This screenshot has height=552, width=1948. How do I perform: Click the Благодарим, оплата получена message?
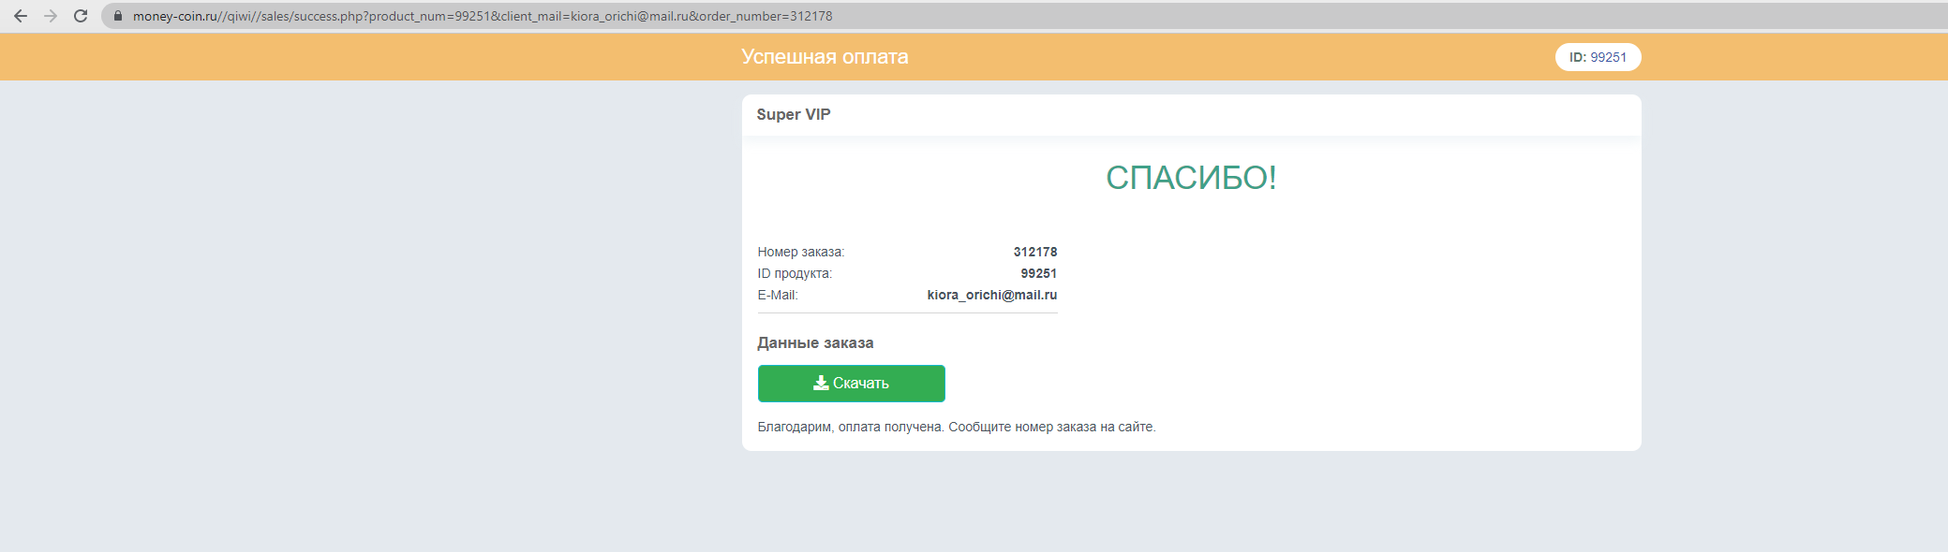[x=851, y=427]
